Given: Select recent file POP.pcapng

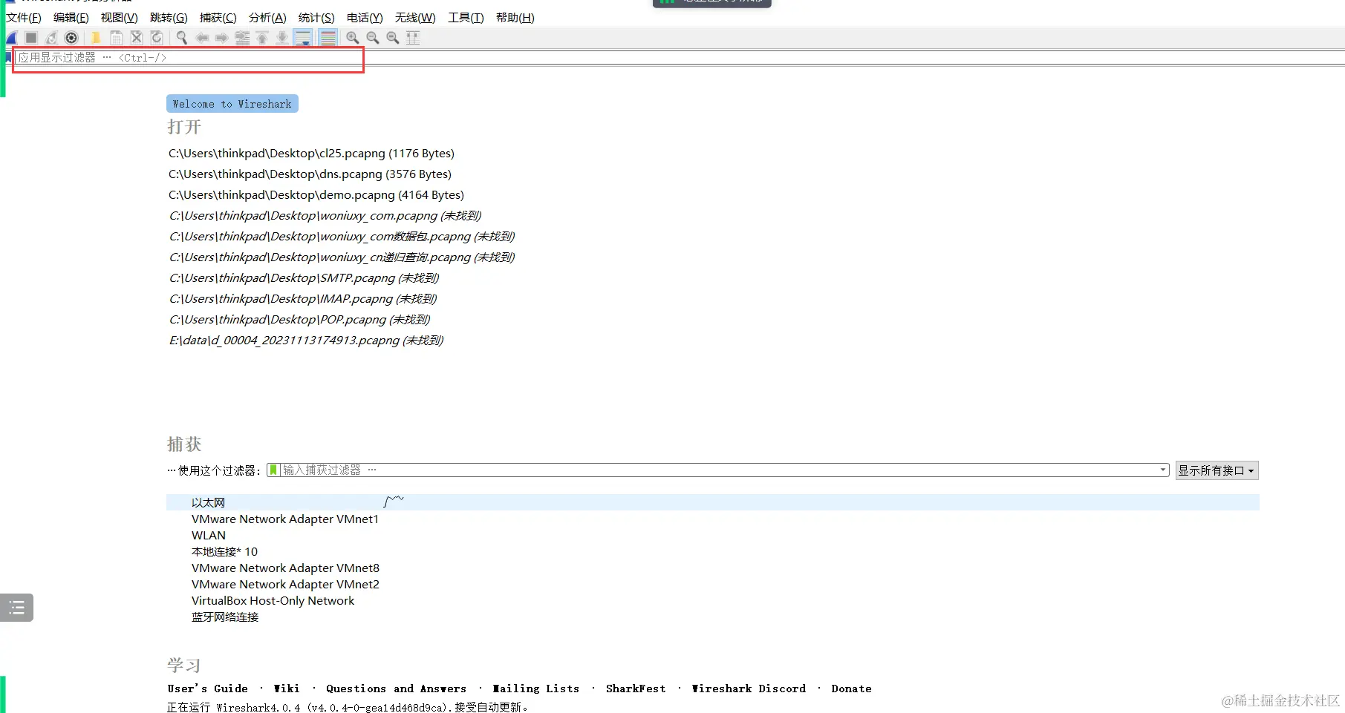Looking at the screenshot, I should pyautogui.click(x=299, y=320).
